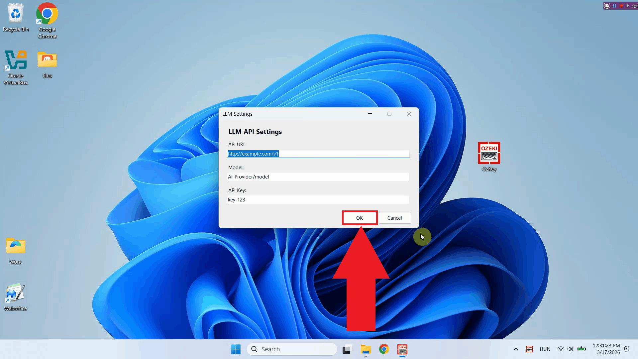The image size is (638, 359).
Task: Open the HUN language switcher
Action: point(545,349)
